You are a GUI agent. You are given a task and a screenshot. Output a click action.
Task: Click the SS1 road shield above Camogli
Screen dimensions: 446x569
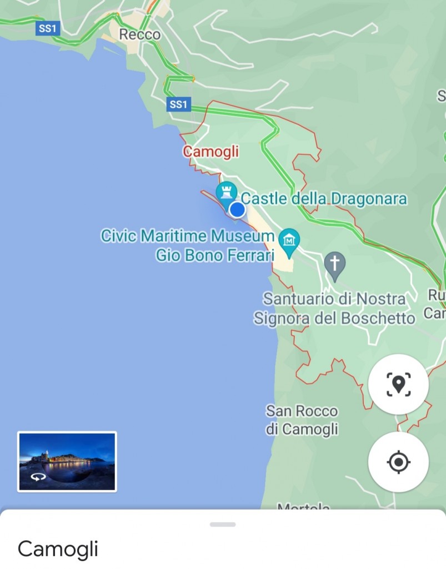[x=178, y=104]
